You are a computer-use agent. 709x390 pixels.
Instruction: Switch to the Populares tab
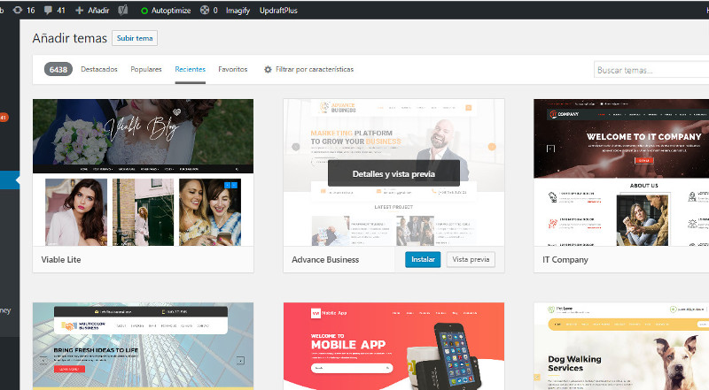point(146,69)
